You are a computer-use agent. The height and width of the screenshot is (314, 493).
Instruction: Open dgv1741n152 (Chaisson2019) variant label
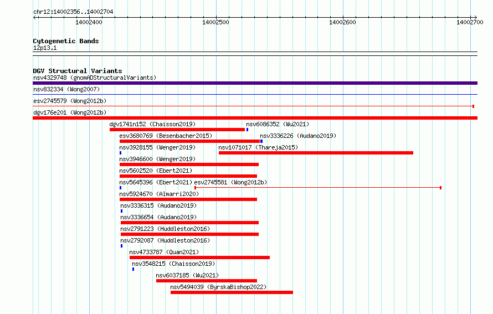(152, 124)
